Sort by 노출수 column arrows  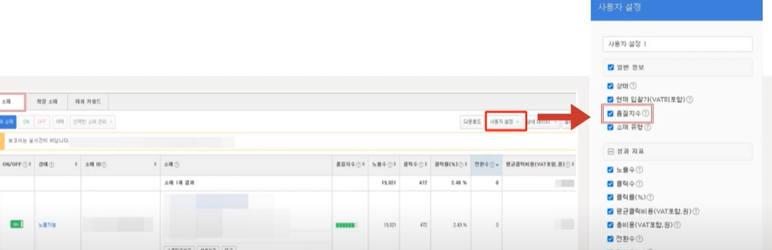(396, 165)
